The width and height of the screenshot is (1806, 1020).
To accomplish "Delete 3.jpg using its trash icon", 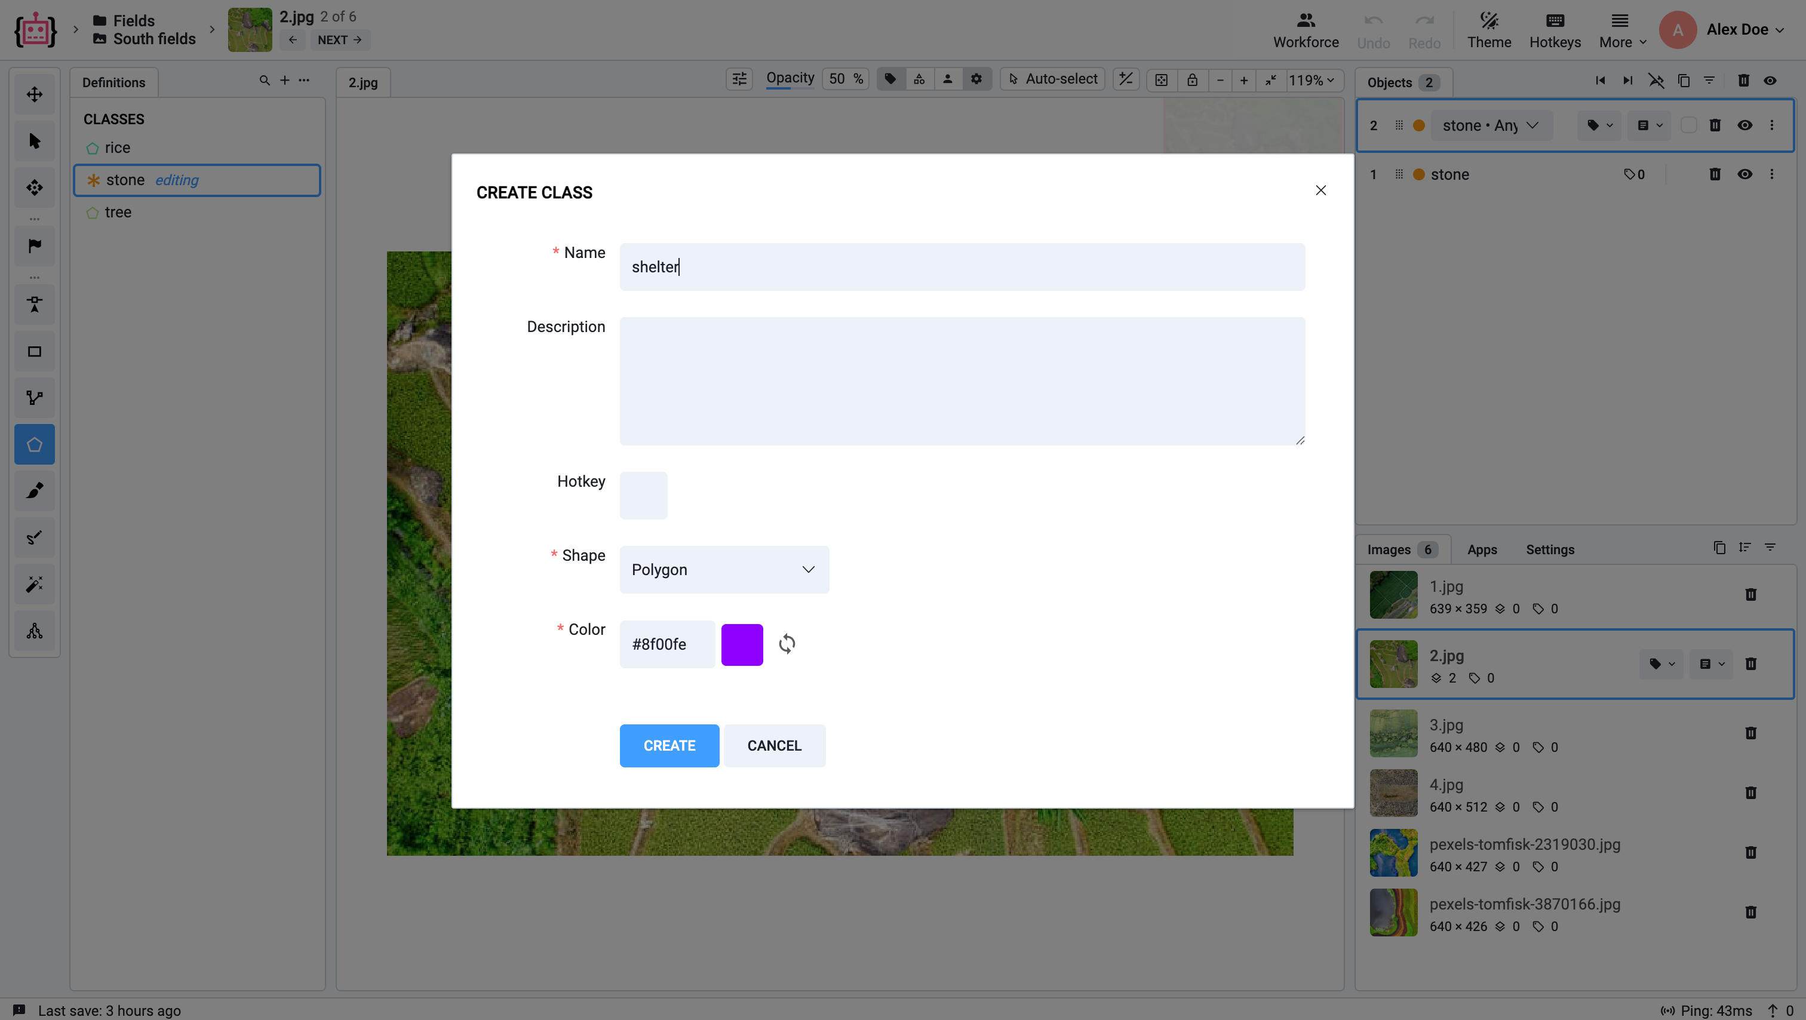I will pos(1750,733).
